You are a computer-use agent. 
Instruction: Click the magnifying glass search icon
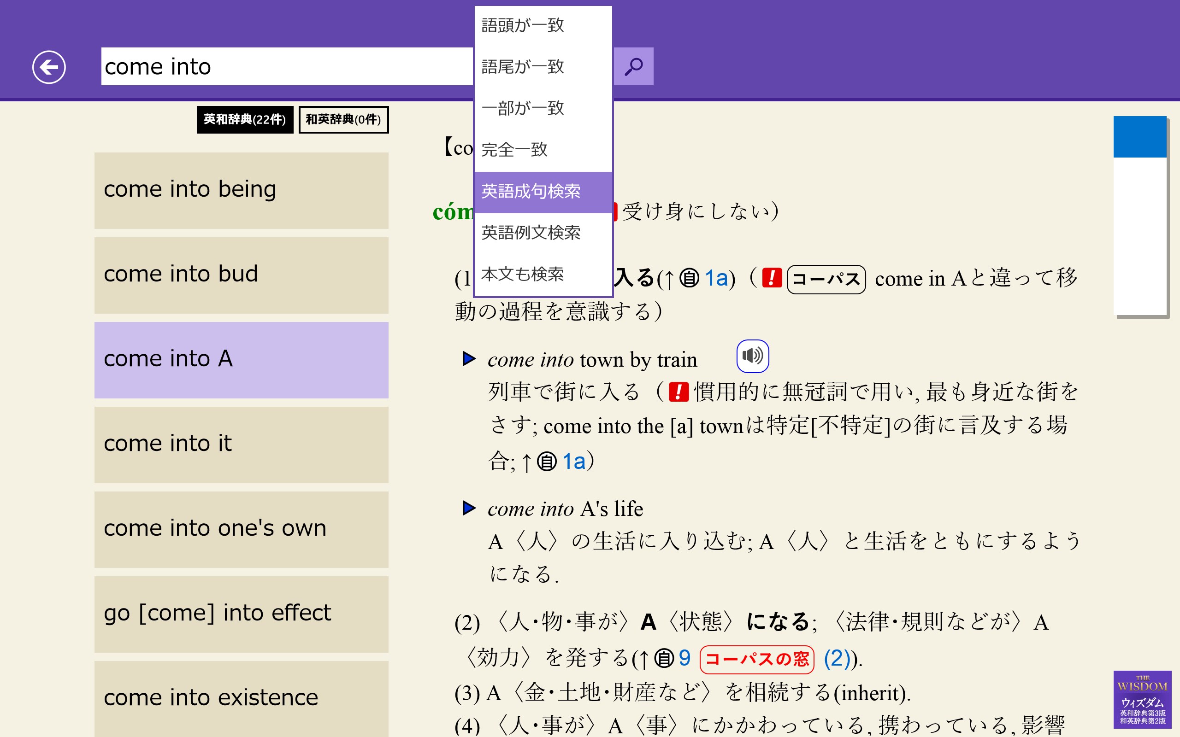[x=633, y=66]
